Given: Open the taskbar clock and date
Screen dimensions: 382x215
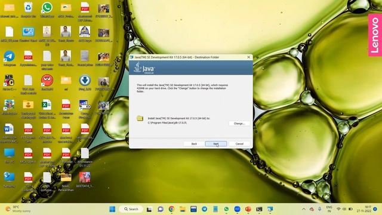Looking at the screenshot, I should (x=365, y=209).
